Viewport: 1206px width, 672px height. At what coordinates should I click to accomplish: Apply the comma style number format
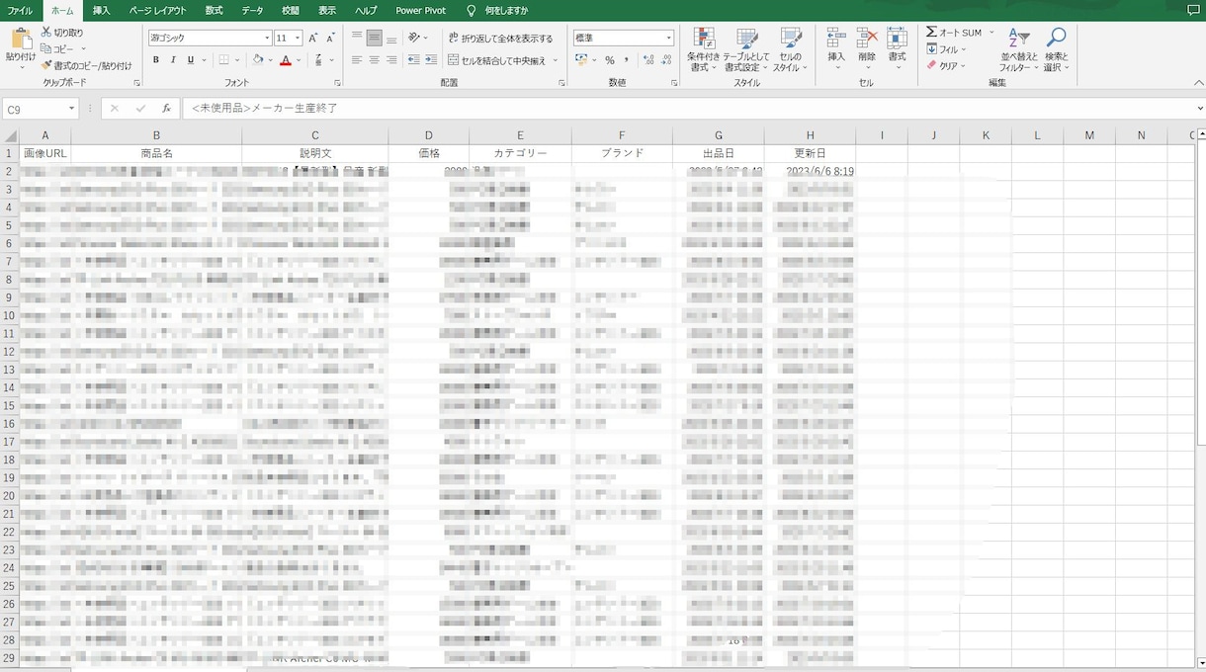click(x=626, y=60)
